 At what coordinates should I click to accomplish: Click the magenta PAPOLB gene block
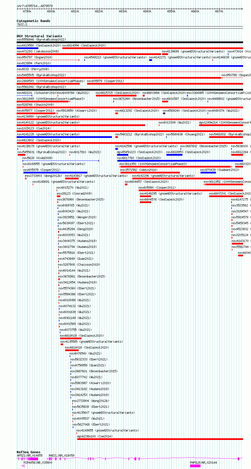tap(195, 466)
